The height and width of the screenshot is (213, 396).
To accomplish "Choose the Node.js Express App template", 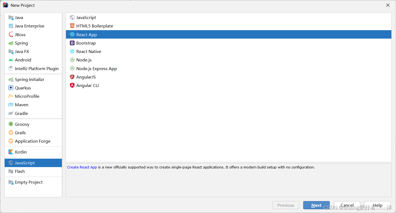I will click(x=229, y=68).
